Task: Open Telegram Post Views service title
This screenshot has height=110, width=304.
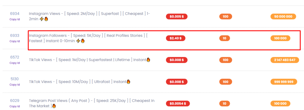Action: coord(92,103)
